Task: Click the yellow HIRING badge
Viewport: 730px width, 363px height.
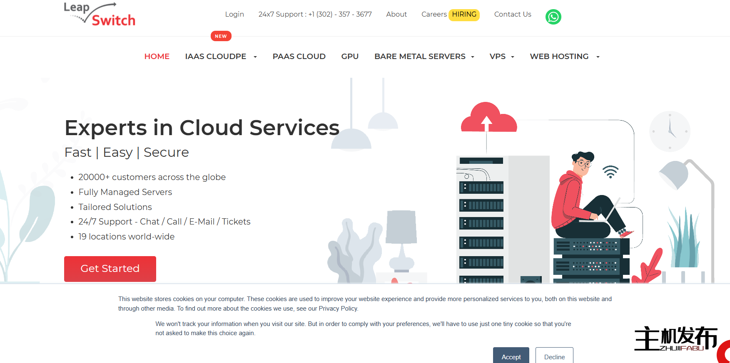Action: 464,15
